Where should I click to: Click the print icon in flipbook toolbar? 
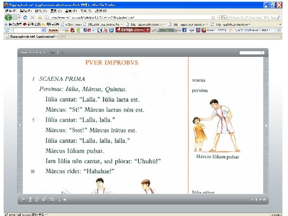[44, 200]
